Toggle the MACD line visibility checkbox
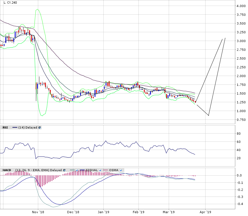Image resolution: width=248 pixels, height=216 pixels. [77, 170]
